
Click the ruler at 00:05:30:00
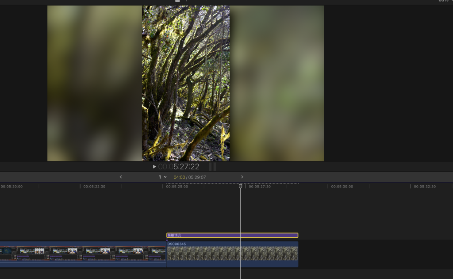point(342,187)
